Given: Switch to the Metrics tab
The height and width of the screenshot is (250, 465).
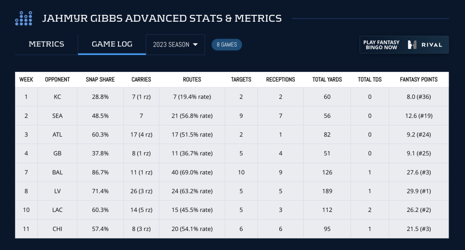Looking at the screenshot, I should point(46,44).
